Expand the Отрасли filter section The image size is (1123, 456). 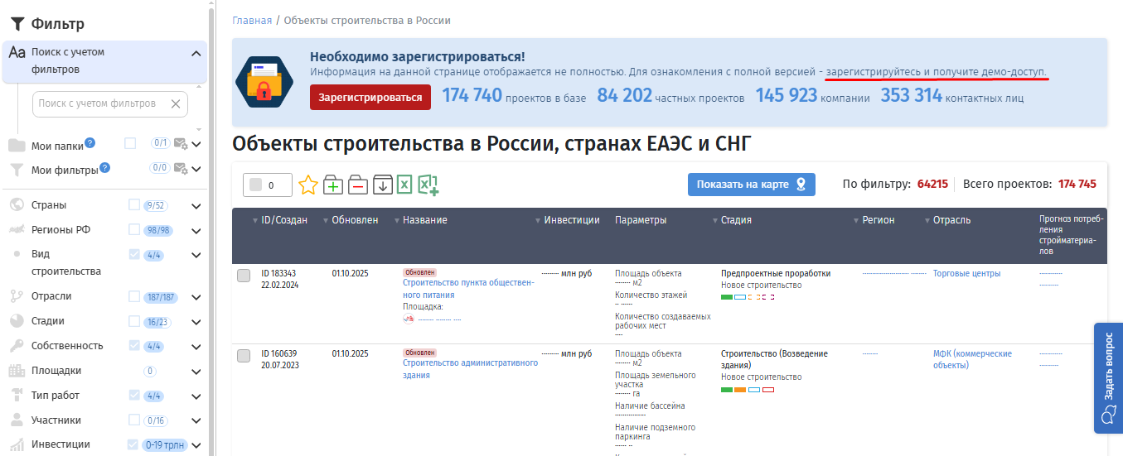pos(196,297)
